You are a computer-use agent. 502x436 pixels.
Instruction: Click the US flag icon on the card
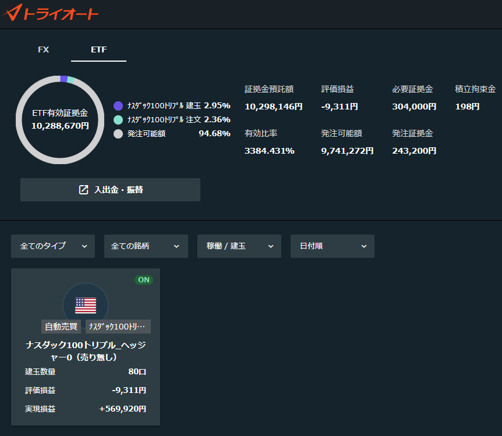(86, 306)
